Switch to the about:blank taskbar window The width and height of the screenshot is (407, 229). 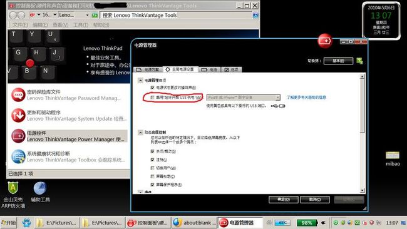pyautogui.click(x=193, y=223)
